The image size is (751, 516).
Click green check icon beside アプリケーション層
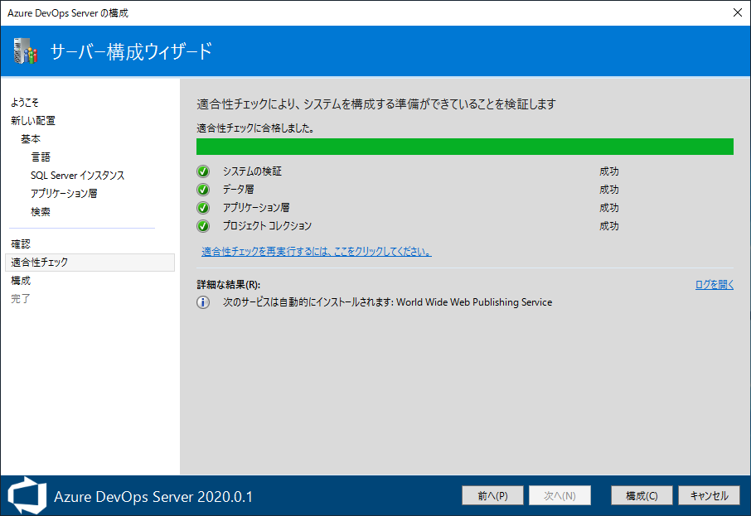coord(203,208)
